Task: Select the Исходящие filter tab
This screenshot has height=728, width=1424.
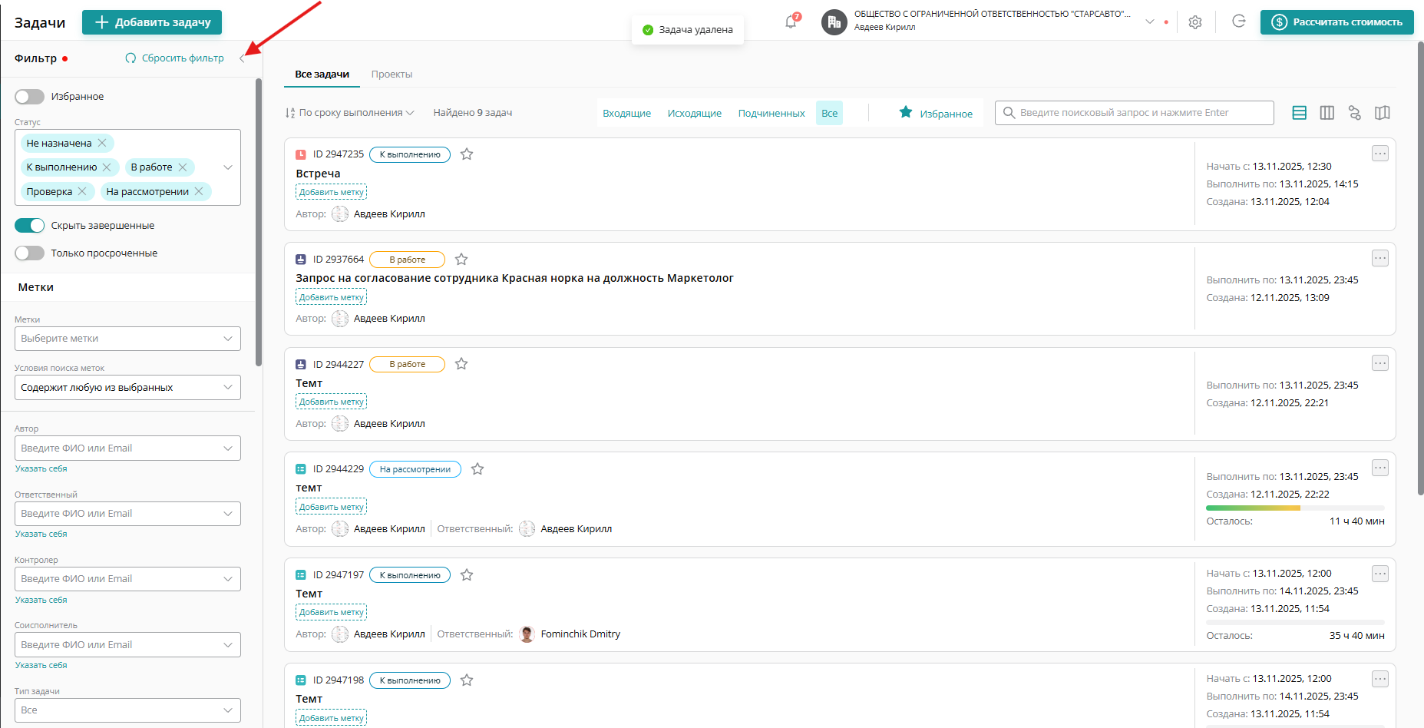Action: (695, 114)
